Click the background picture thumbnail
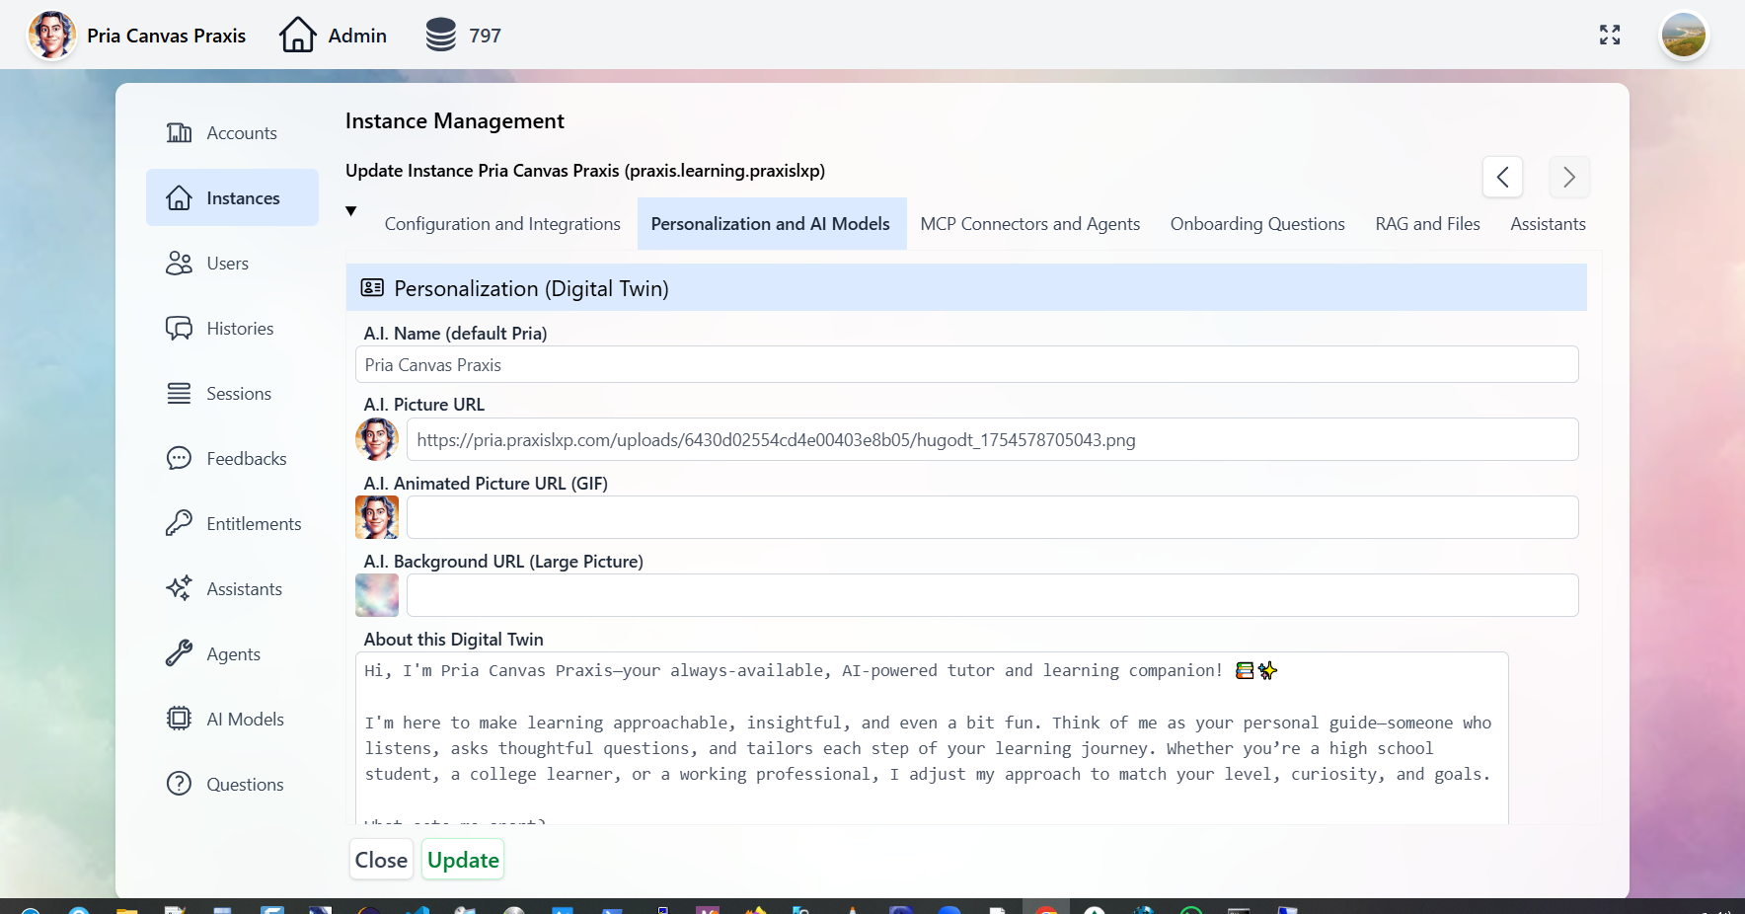The width and height of the screenshot is (1745, 914). click(x=377, y=595)
